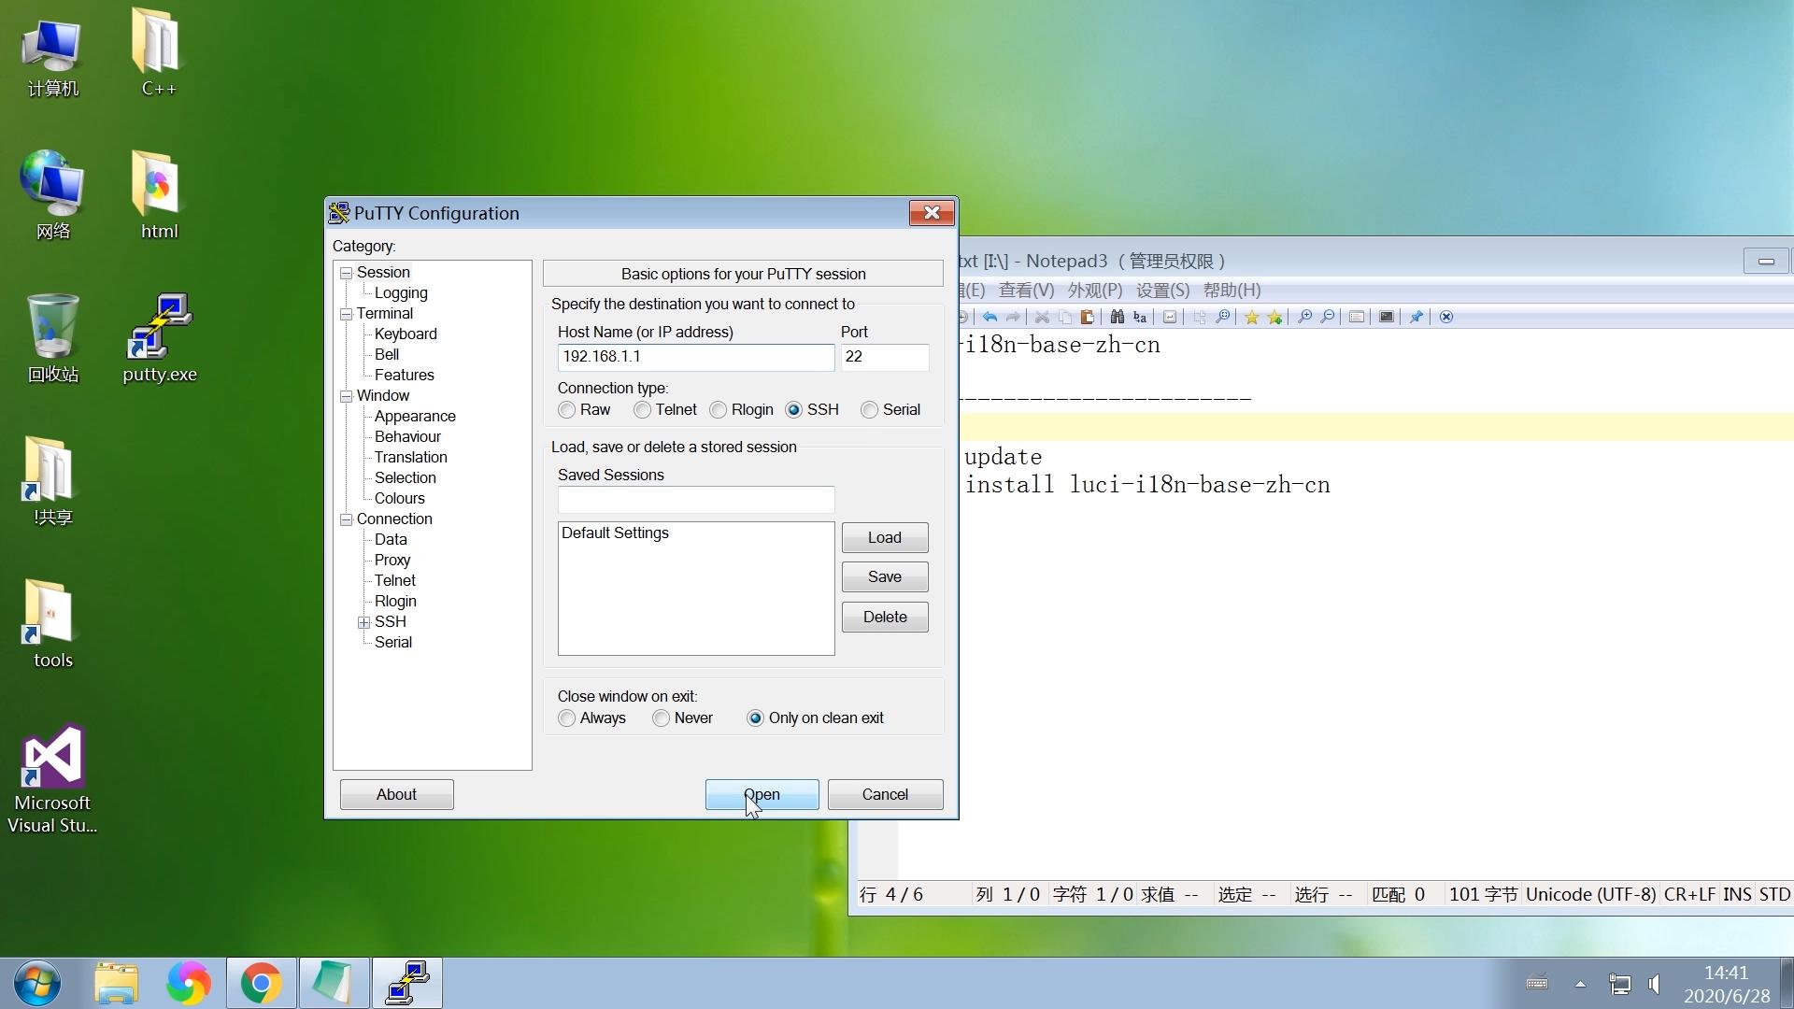Viewport: 1794px width, 1009px height.
Task: Click the Saved Sessions text field
Action: [x=695, y=500]
